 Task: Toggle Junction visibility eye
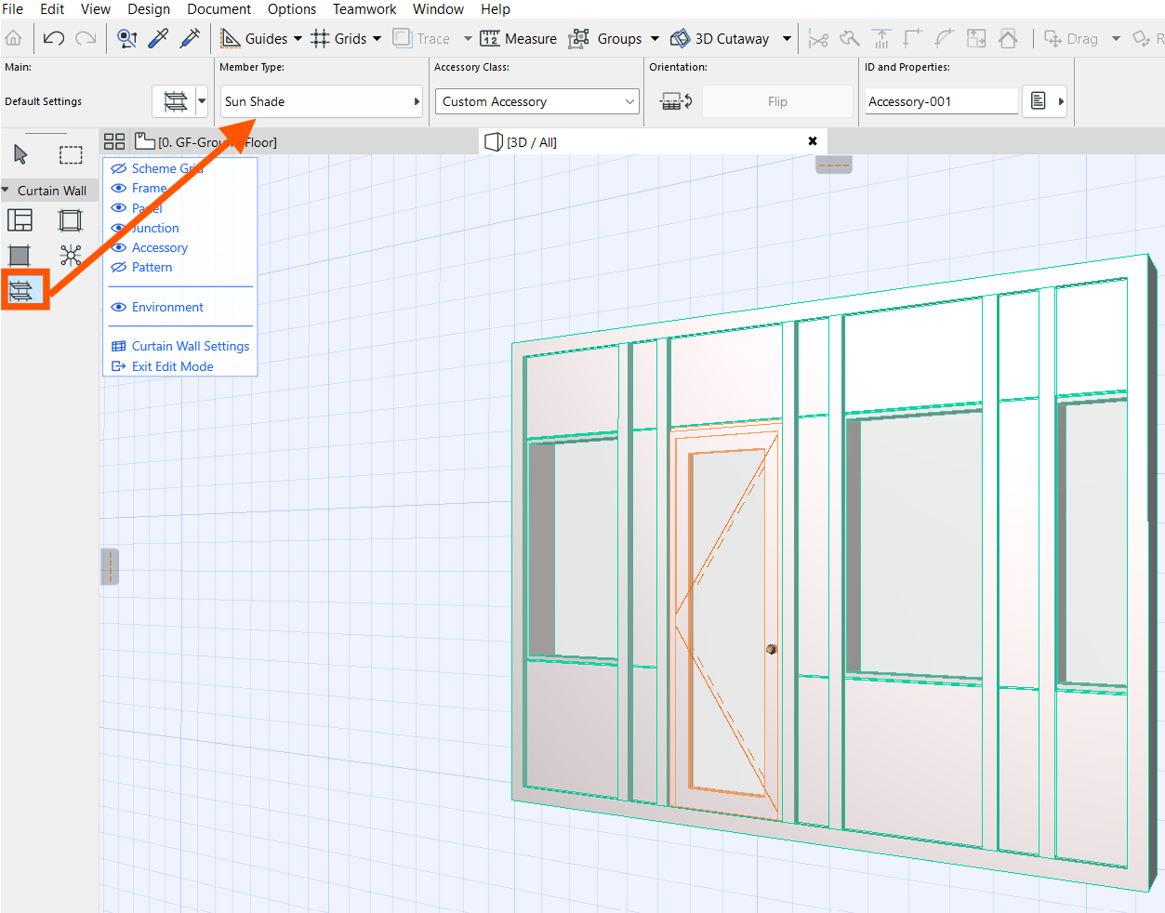point(119,228)
